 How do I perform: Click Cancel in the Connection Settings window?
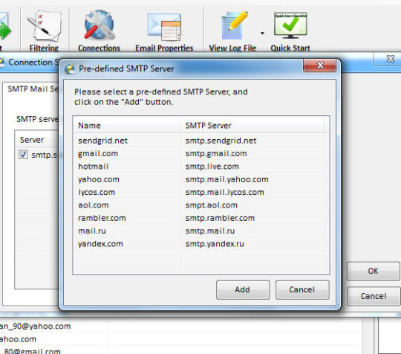(374, 296)
